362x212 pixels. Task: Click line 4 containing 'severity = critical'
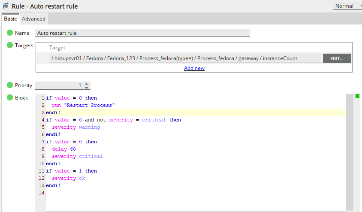[x=113, y=120]
